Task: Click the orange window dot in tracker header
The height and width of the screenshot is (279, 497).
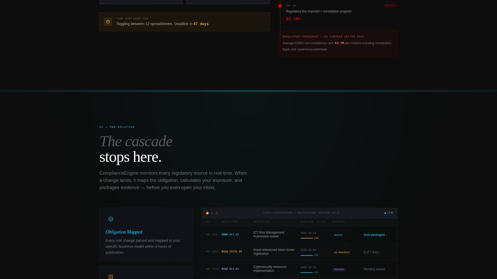Action: point(207,213)
